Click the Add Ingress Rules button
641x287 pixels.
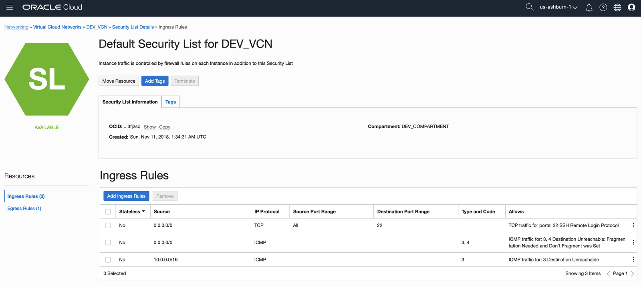[x=126, y=196]
